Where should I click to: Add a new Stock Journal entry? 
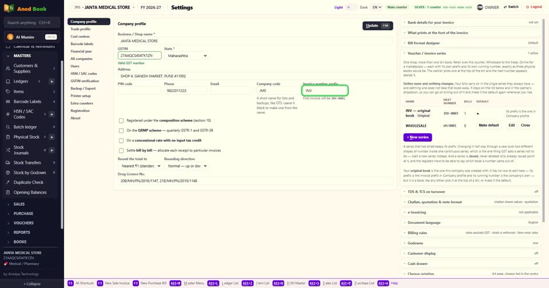click(x=51, y=150)
